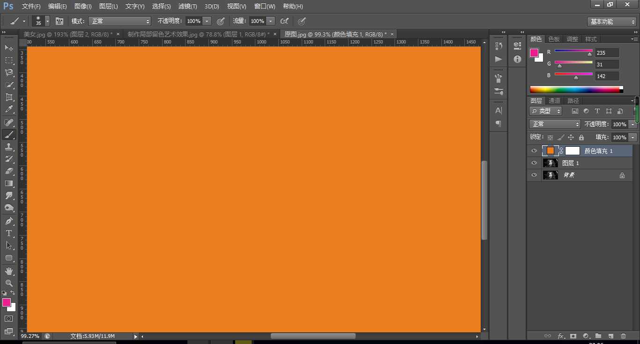Open the Brush Presets panel icon
Image resolution: width=640 pixels, height=344 pixels.
click(499, 91)
